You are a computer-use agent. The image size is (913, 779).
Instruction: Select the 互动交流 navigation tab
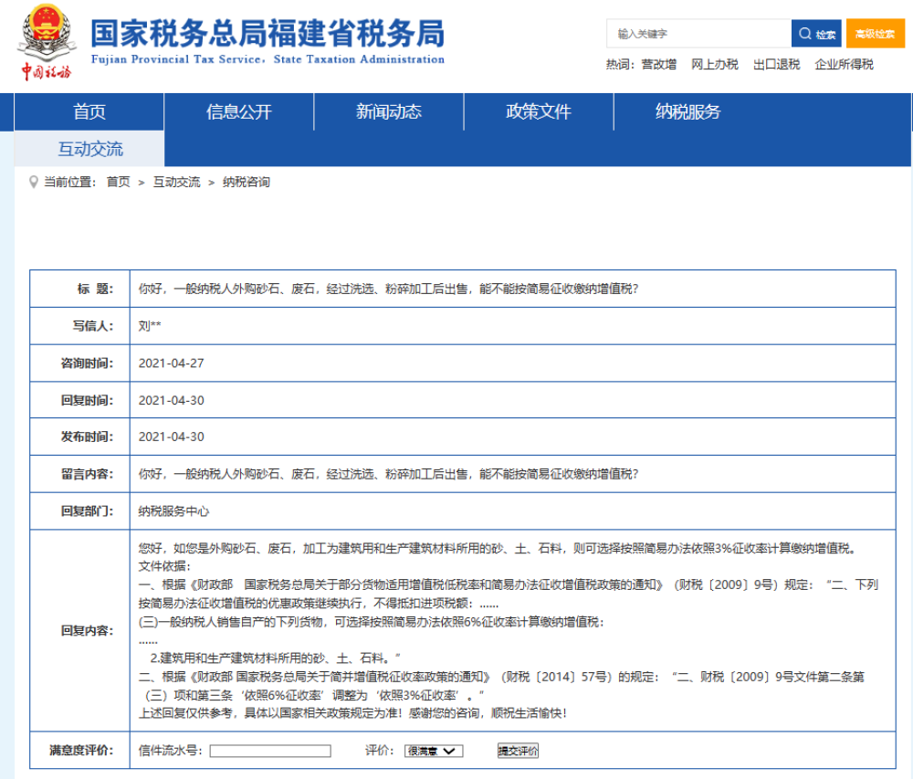click(x=89, y=149)
